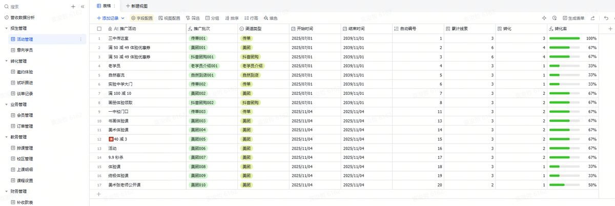Open 行高 row height option

point(251,18)
